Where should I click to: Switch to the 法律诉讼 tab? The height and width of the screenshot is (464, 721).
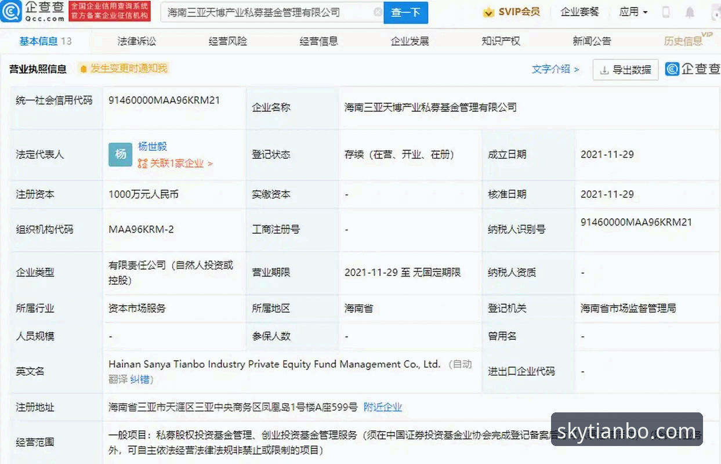(x=136, y=41)
